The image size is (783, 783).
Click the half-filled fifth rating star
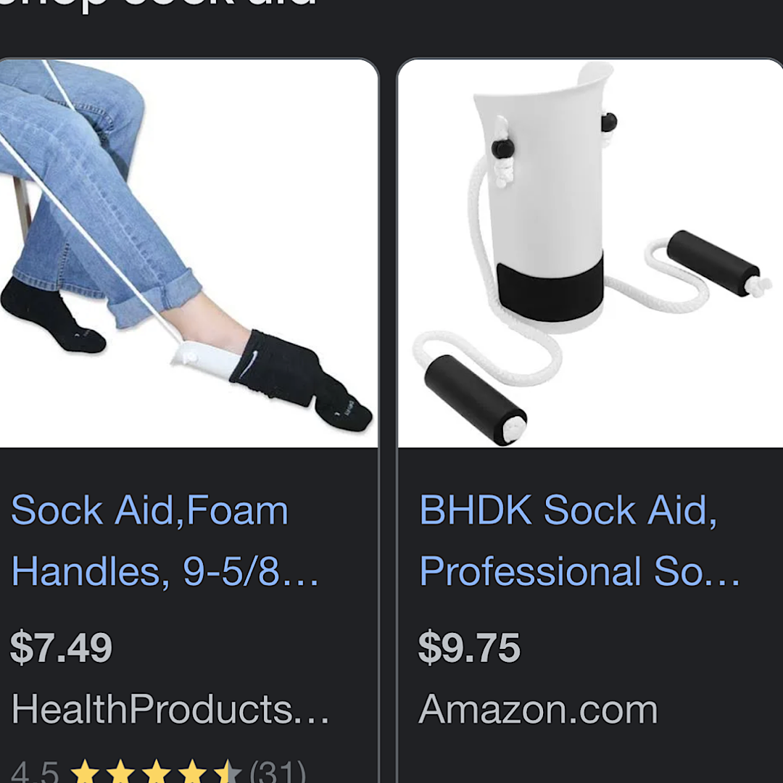(x=228, y=771)
